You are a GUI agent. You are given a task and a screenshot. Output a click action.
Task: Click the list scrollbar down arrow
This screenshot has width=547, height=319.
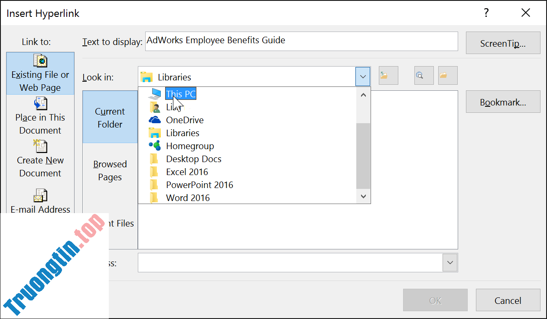pos(363,197)
